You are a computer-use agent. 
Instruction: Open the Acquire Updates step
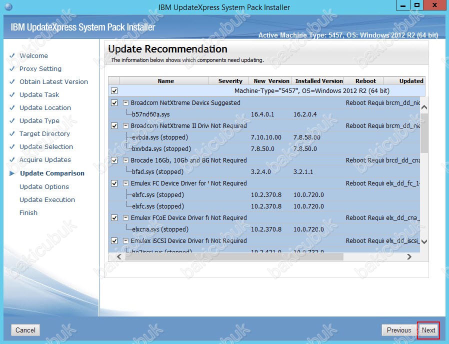(x=45, y=159)
